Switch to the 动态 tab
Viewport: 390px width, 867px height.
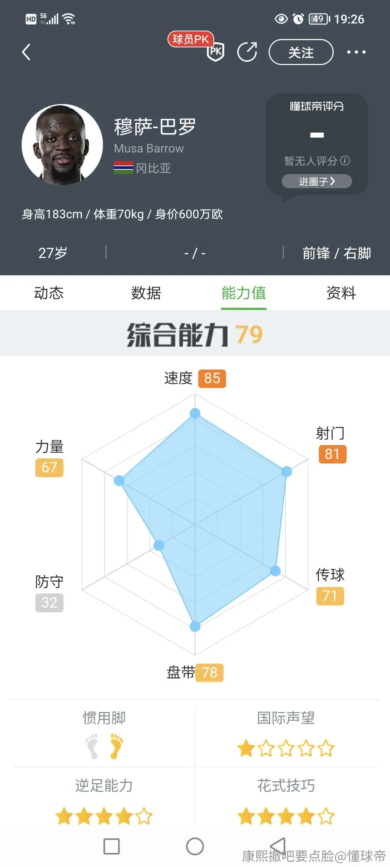click(x=49, y=293)
